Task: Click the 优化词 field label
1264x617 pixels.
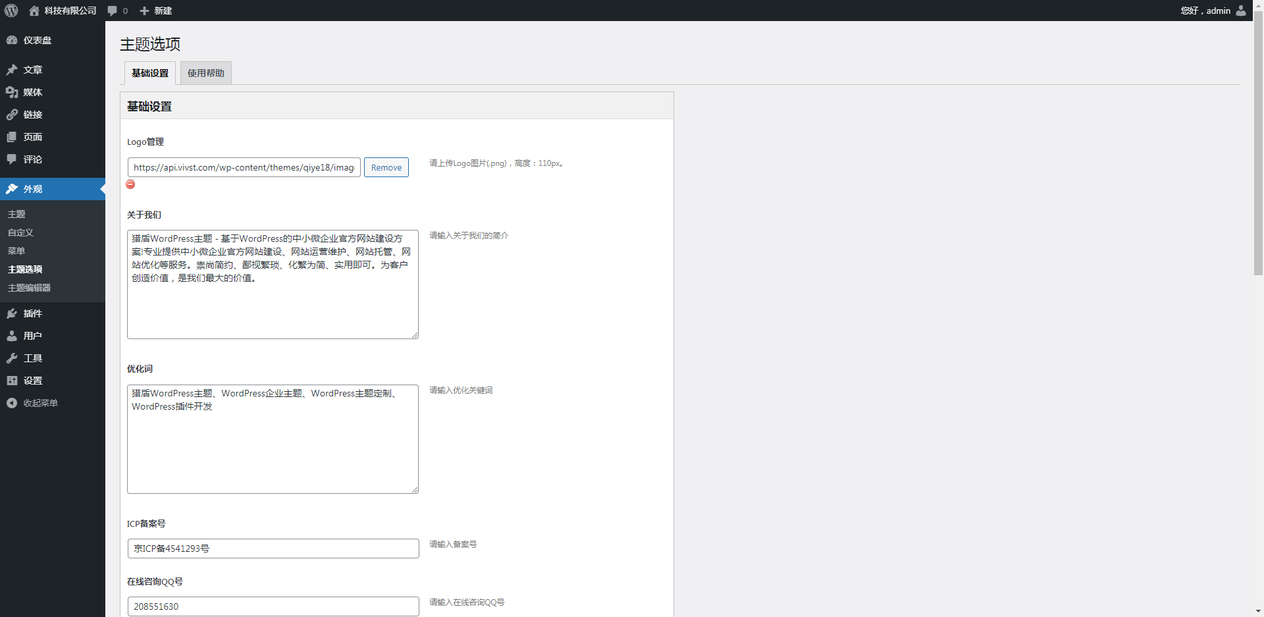Action: click(140, 369)
